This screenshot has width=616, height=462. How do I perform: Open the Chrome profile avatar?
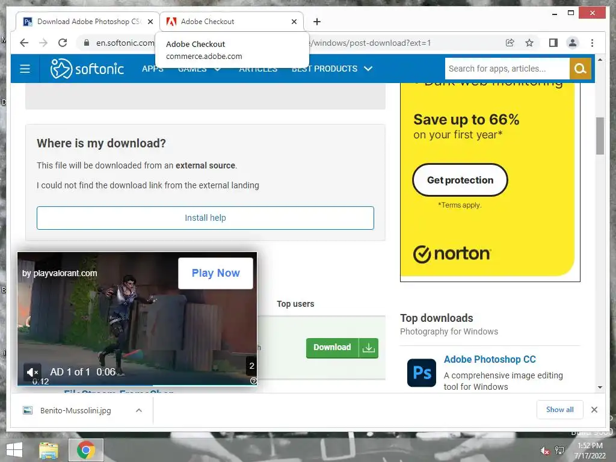(x=573, y=43)
